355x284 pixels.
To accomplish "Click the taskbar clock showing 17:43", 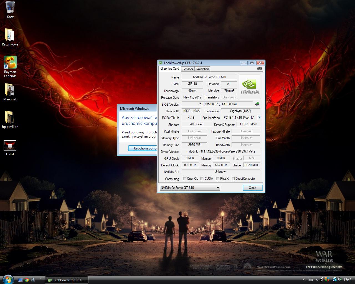I will [348, 280].
